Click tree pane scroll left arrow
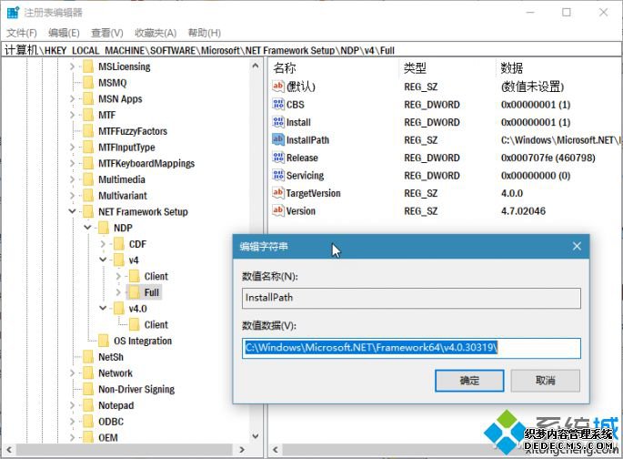 pos(9,450)
